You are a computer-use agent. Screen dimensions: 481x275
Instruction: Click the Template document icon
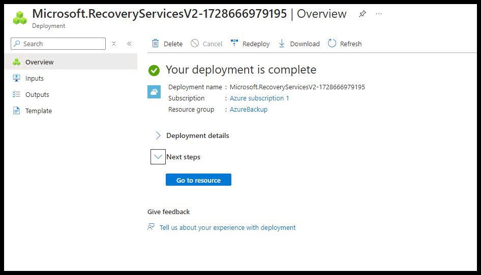(x=17, y=111)
